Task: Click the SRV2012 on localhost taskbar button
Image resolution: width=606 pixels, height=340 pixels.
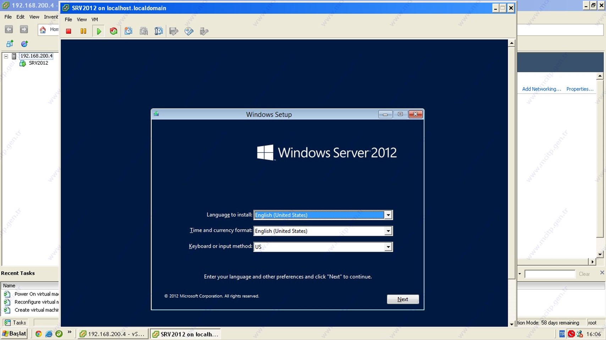Action: [x=185, y=334]
